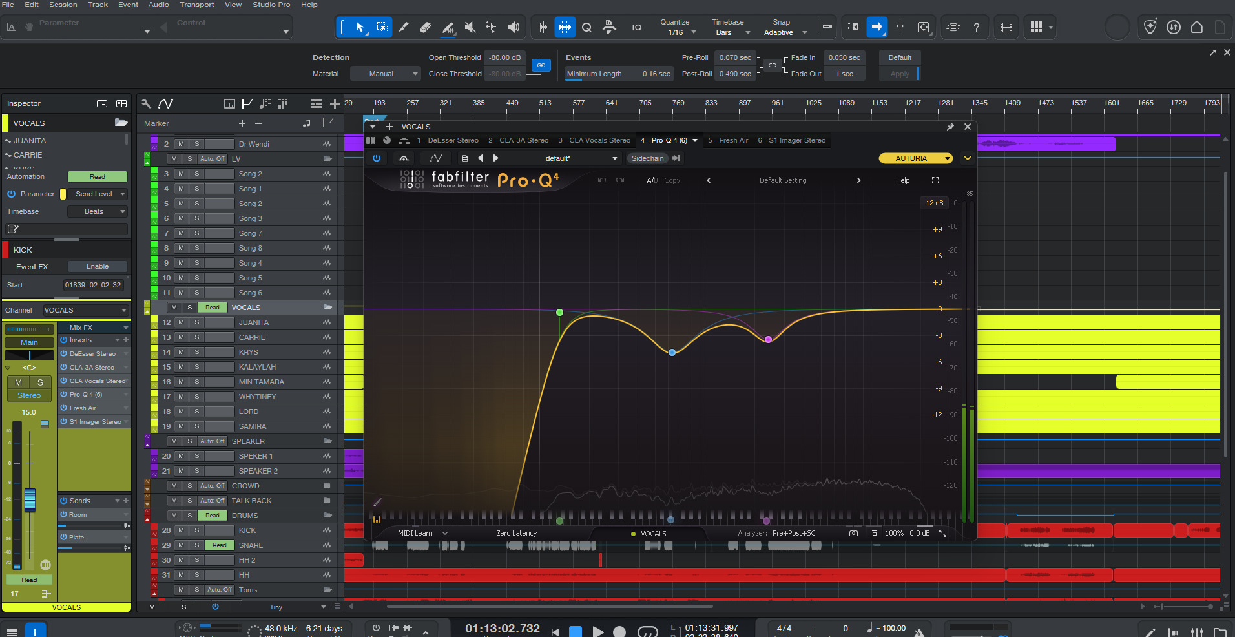Click the track list wrench options icon
1235x637 pixels.
coord(147,103)
